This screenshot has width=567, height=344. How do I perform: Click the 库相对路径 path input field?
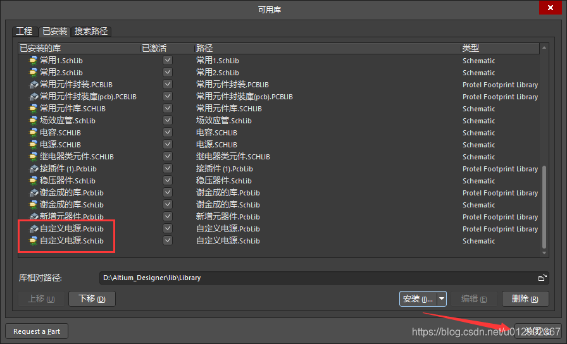pos(316,278)
